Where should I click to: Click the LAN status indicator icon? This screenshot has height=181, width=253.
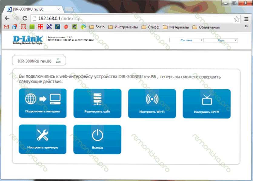pyautogui.click(x=58, y=61)
